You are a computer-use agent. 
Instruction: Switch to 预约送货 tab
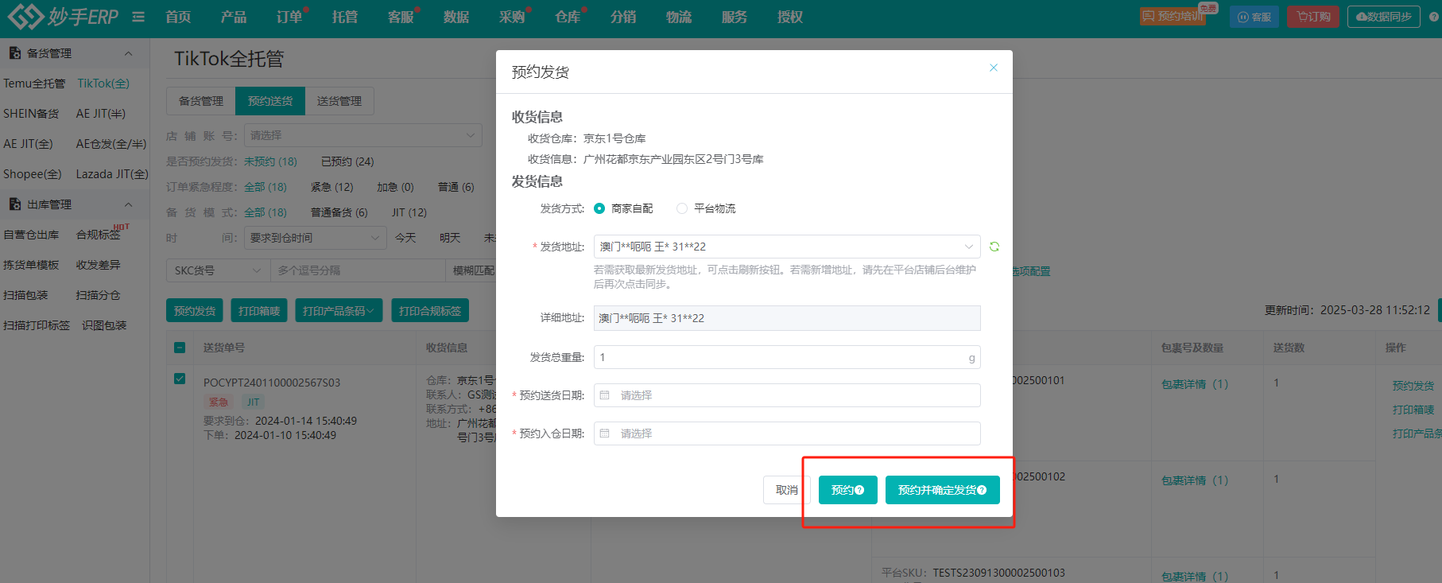[x=270, y=101]
